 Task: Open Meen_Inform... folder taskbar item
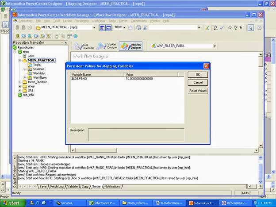coord(135,203)
